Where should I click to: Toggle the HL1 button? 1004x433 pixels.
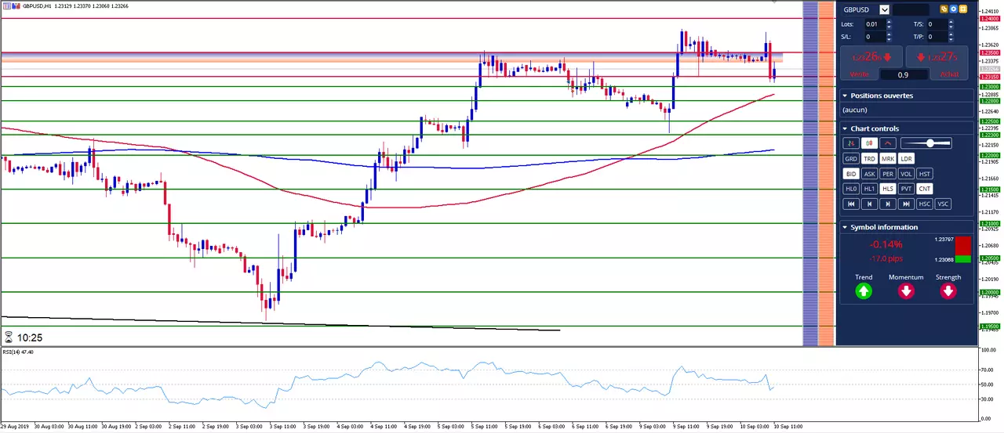click(869, 189)
